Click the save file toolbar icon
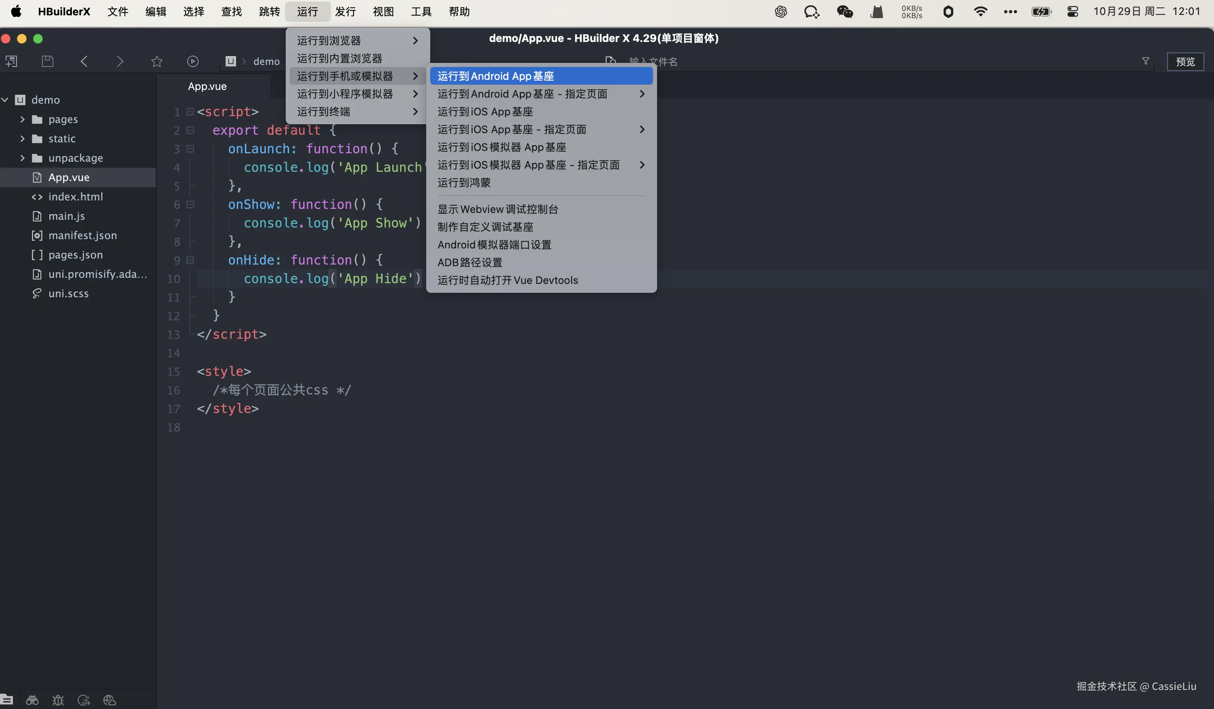Image resolution: width=1214 pixels, height=709 pixels. [47, 61]
